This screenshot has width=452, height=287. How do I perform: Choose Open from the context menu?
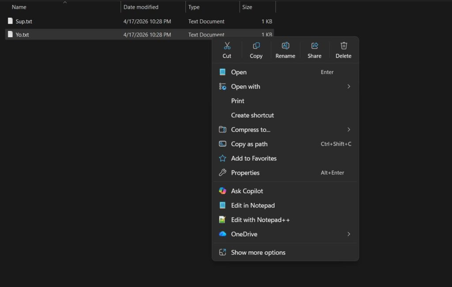[286, 72]
